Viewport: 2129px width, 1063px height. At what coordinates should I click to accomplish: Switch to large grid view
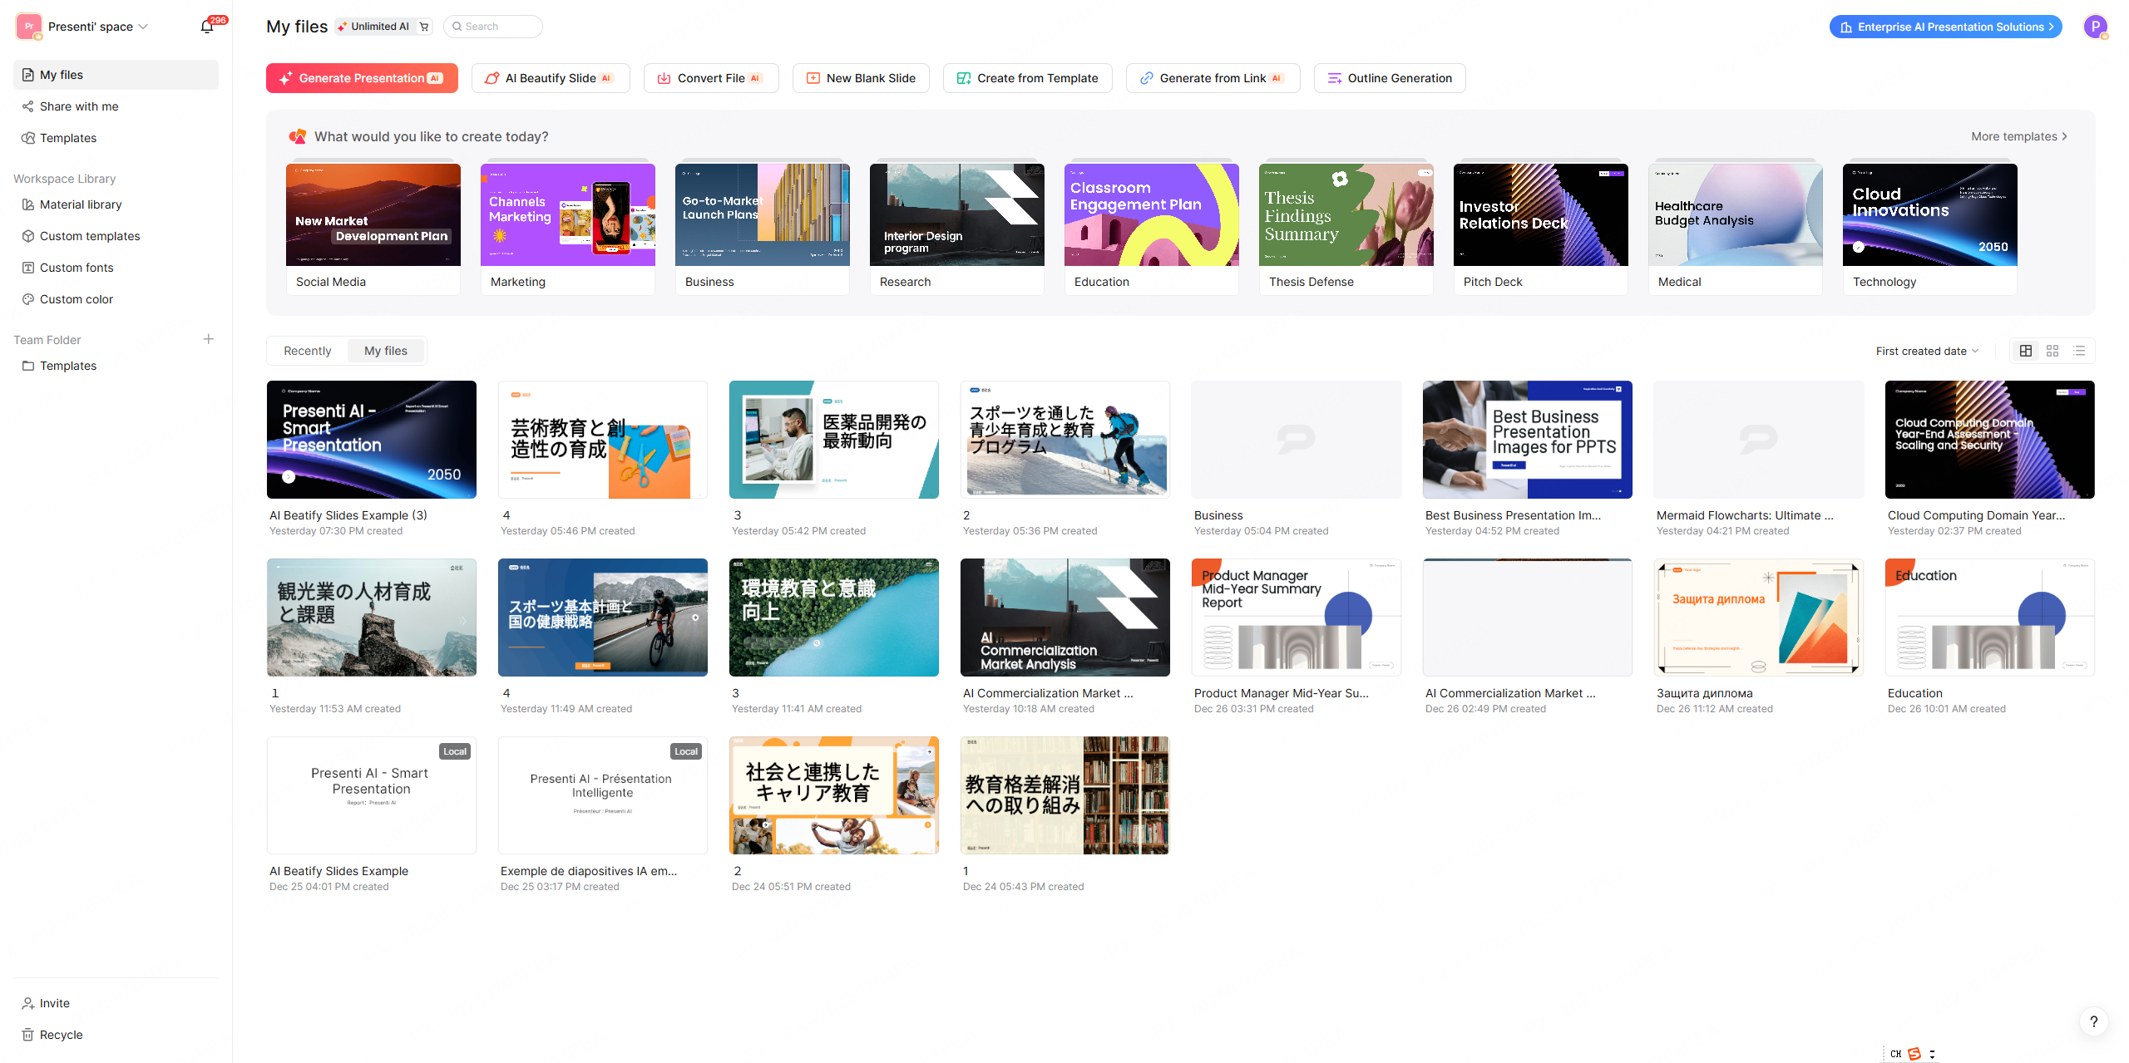[2026, 351]
